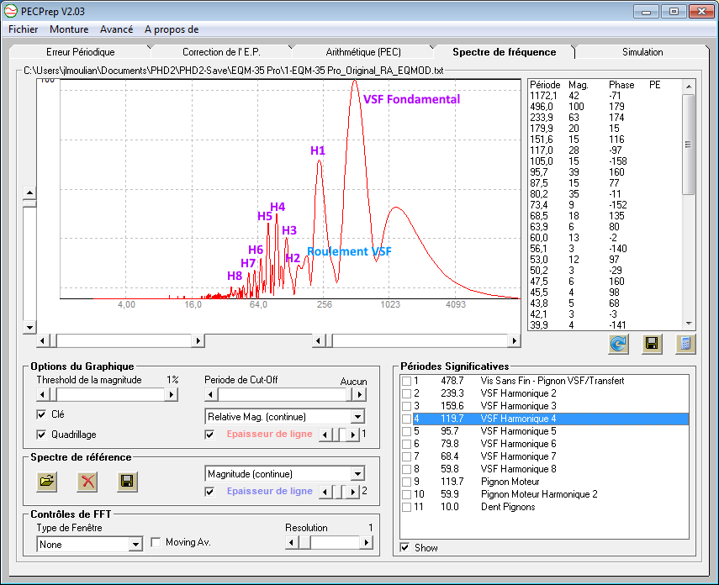Check the box for Dent Pignons

406,507
